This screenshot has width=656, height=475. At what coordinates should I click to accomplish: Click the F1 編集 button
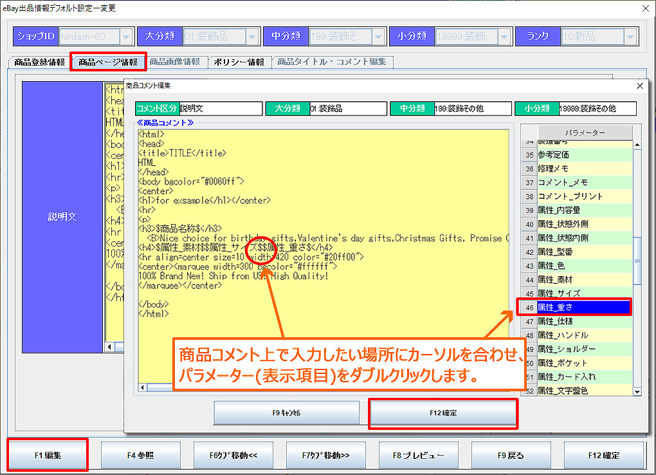pos(48,455)
